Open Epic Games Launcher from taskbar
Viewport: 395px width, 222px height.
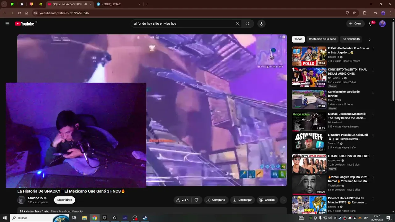[105, 218]
